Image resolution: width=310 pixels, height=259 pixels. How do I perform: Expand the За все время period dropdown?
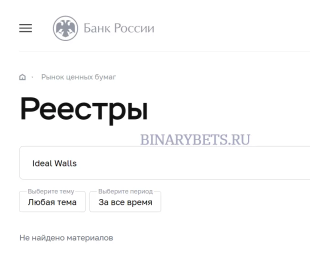[125, 201]
